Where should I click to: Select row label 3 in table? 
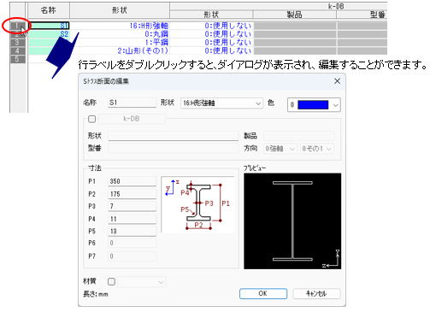coord(17,43)
